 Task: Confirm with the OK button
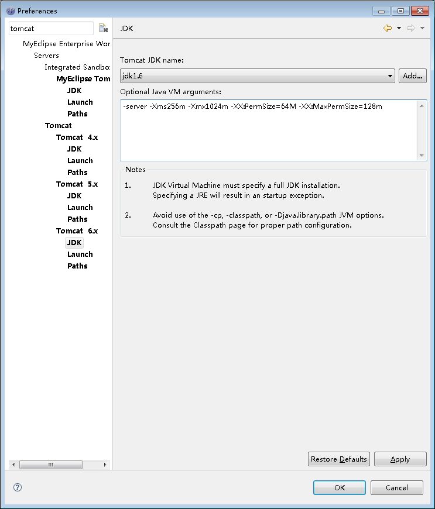pyautogui.click(x=340, y=487)
